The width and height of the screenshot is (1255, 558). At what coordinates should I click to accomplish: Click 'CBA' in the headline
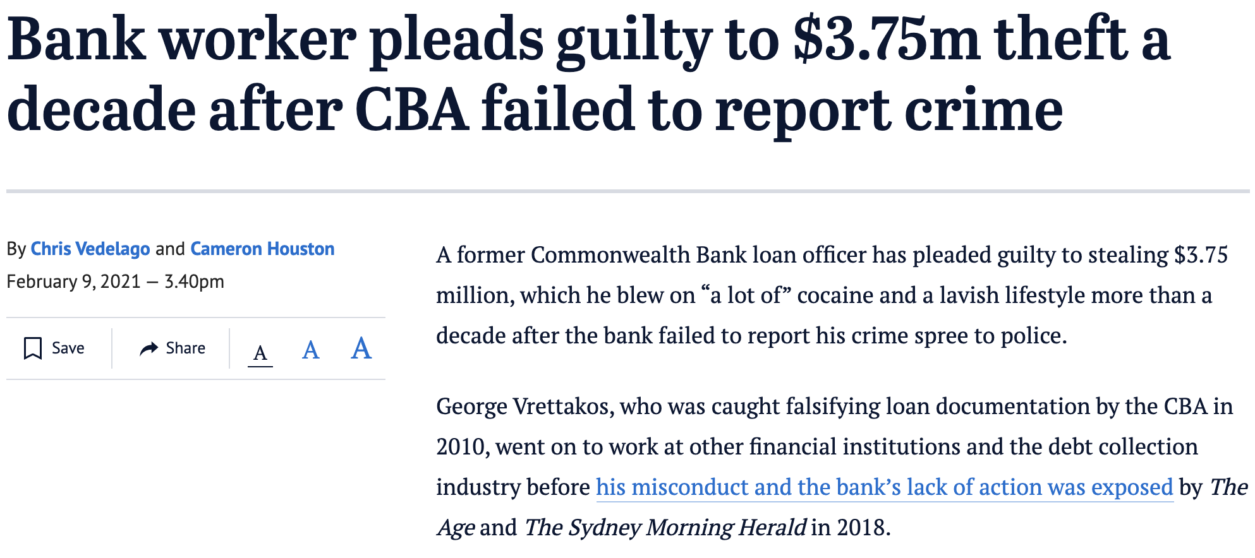[x=412, y=110]
